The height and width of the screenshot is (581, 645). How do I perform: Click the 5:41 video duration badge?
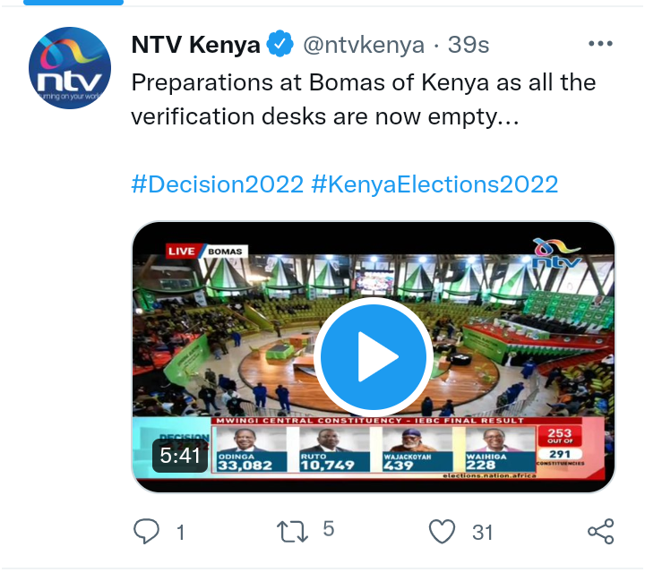180,456
